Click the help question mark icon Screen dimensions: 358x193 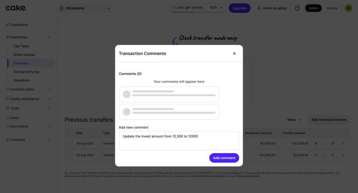pos(298,8)
